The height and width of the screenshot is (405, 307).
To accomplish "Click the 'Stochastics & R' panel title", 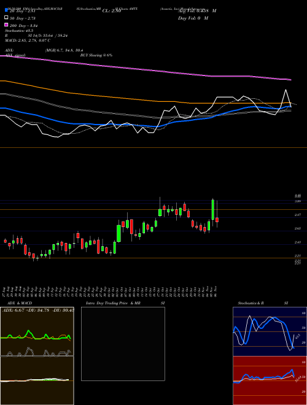I will 251,303.
